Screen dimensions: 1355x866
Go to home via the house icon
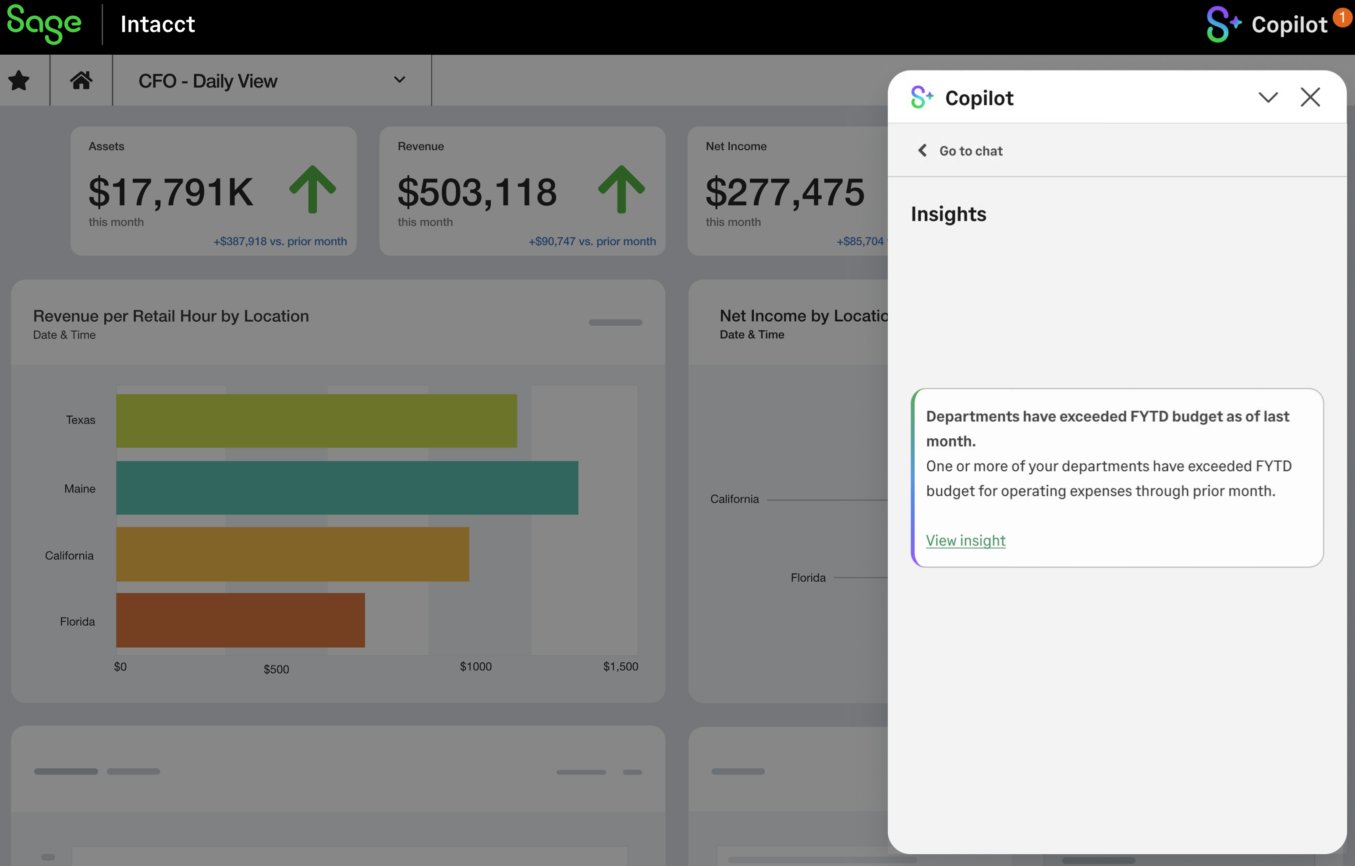[x=81, y=81]
